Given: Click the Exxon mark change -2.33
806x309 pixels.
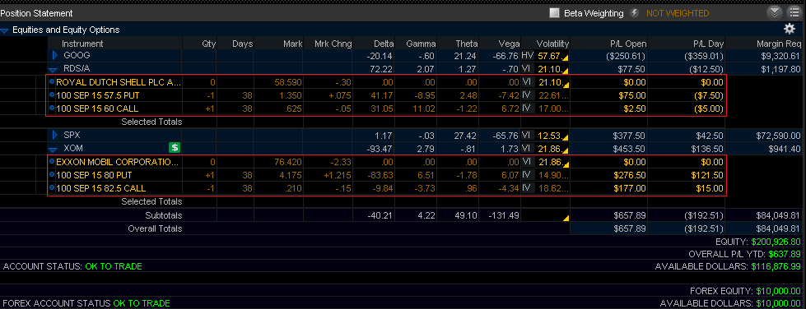Looking at the screenshot, I should (x=342, y=162).
